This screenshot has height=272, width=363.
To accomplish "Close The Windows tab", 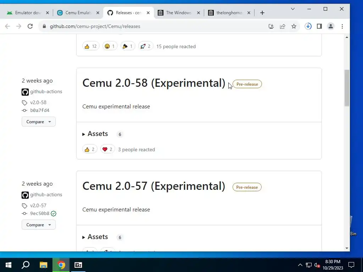I will [199, 13].
